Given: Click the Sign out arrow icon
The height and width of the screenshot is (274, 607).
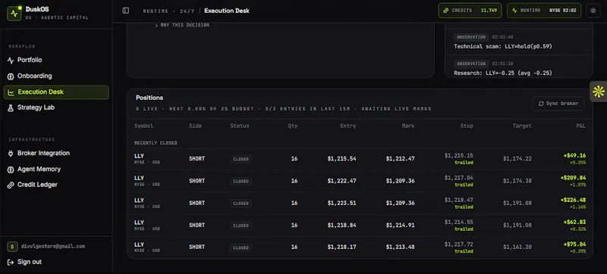Looking at the screenshot, I should [11, 263].
